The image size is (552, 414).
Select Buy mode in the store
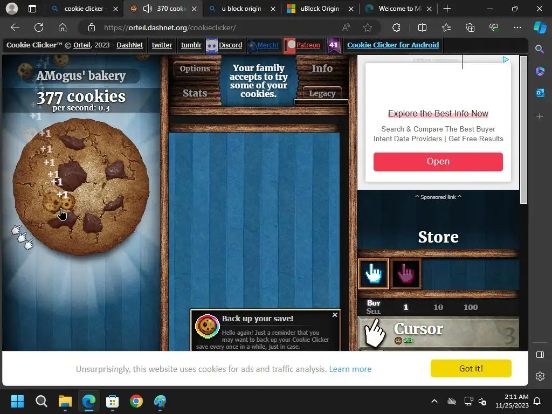click(374, 303)
